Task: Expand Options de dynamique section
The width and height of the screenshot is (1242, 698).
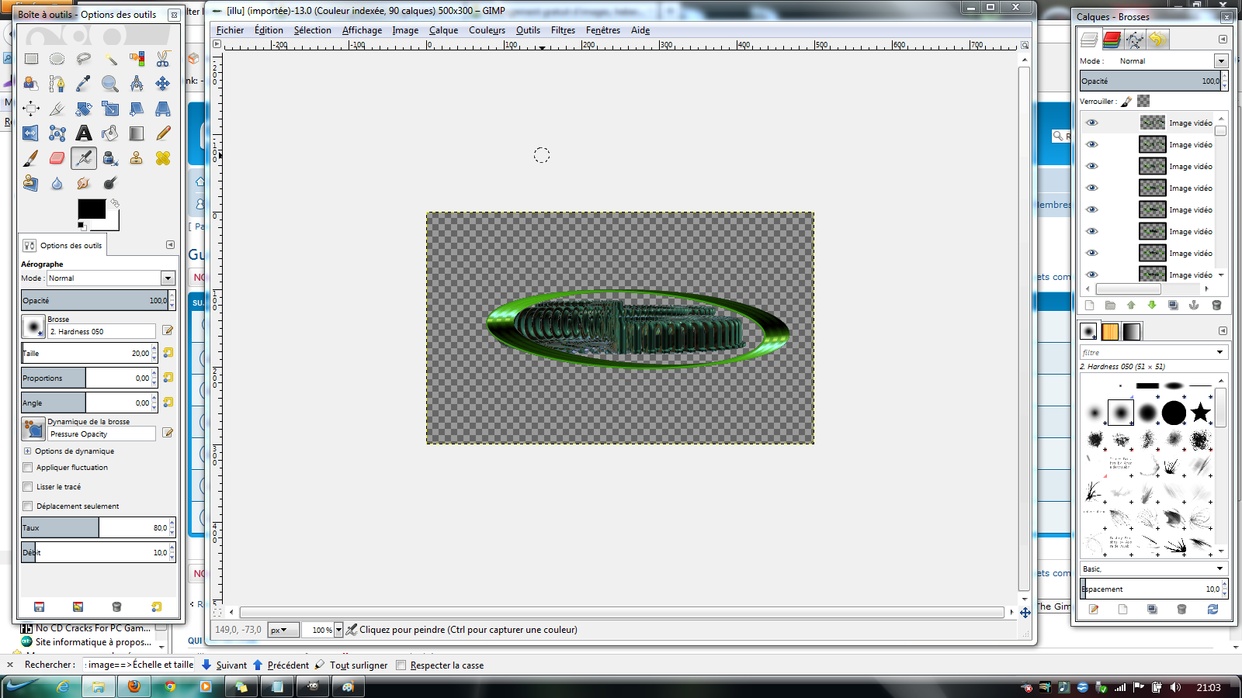Action: coord(28,451)
